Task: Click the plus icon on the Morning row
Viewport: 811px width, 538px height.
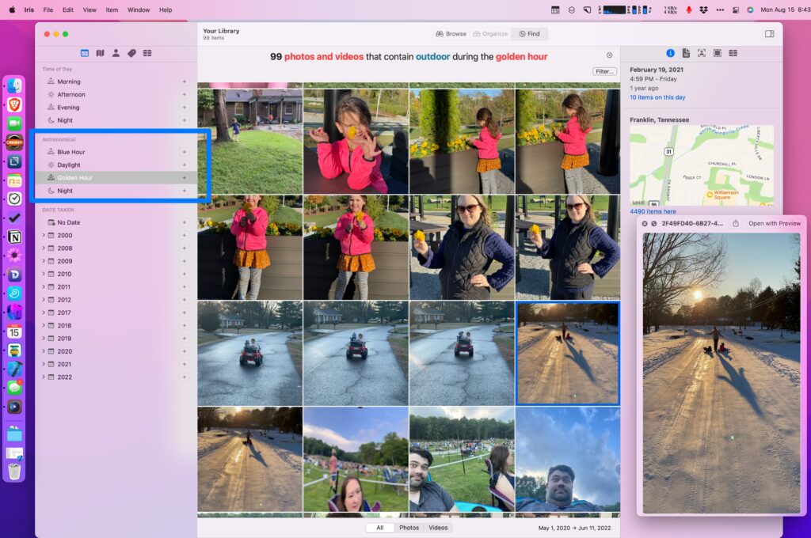Action: pyautogui.click(x=184, y=81)
